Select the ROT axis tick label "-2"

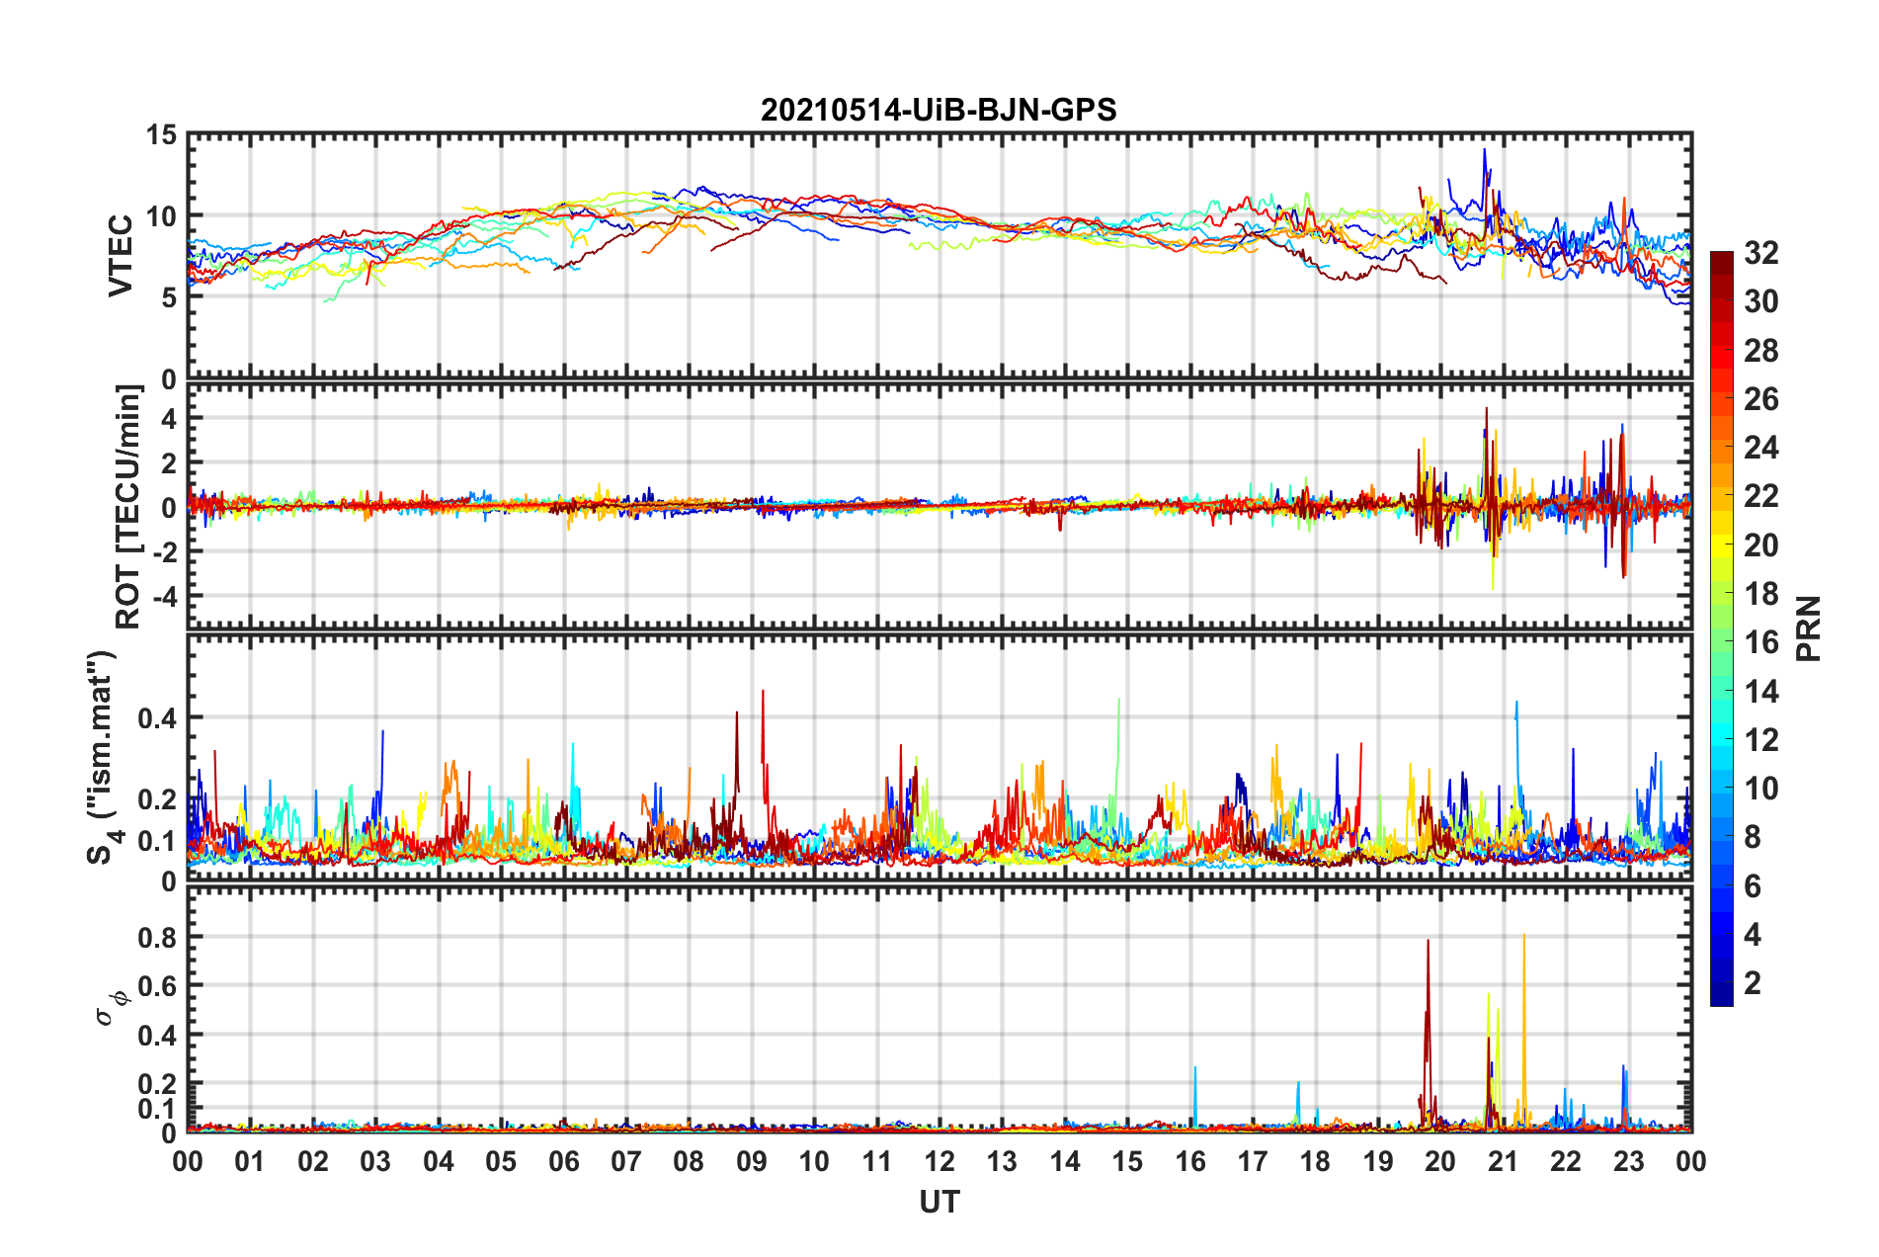click(164, 552)
